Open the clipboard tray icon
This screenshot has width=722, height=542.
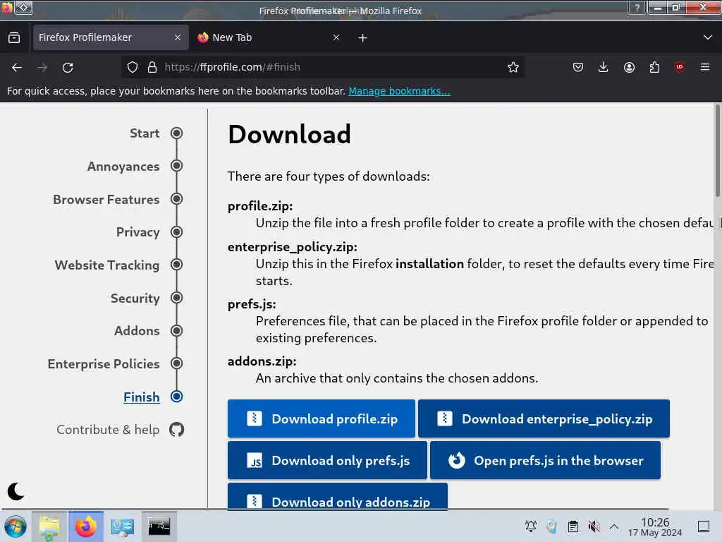pyautogui.click(x=573, y=526)
